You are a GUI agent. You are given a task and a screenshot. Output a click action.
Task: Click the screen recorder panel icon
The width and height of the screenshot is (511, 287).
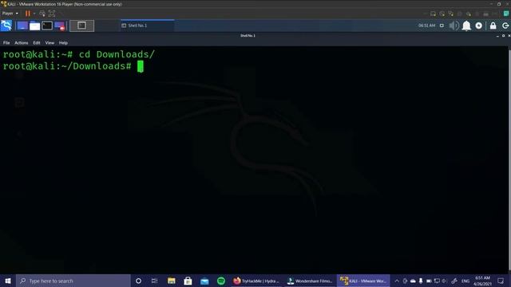(60, 26)
